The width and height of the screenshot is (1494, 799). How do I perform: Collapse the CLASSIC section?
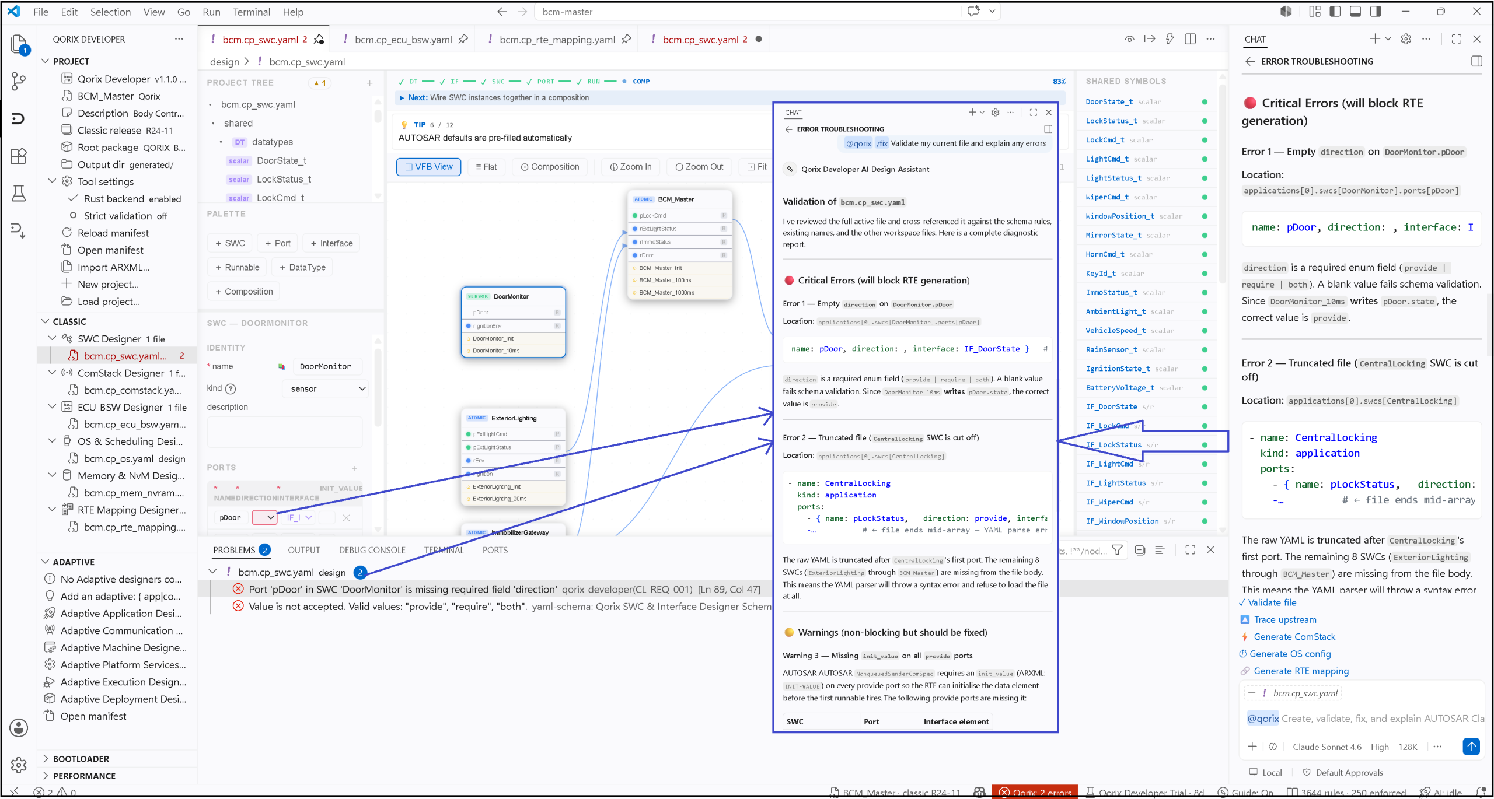tap(46, 321)
